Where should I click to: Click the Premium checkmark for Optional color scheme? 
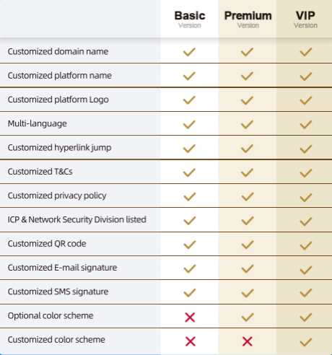tap(248, 317)
